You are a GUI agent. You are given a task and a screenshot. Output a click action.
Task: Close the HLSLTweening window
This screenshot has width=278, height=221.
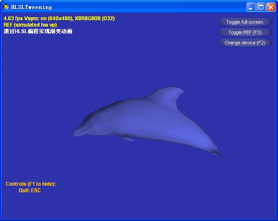[x=271, y=7]
